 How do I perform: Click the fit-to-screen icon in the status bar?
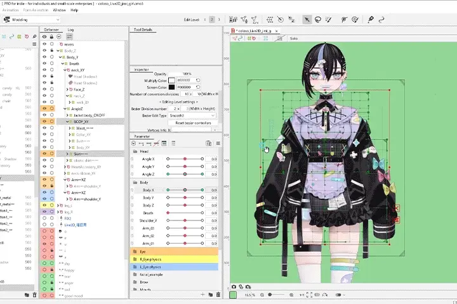[x=309, y=294]
